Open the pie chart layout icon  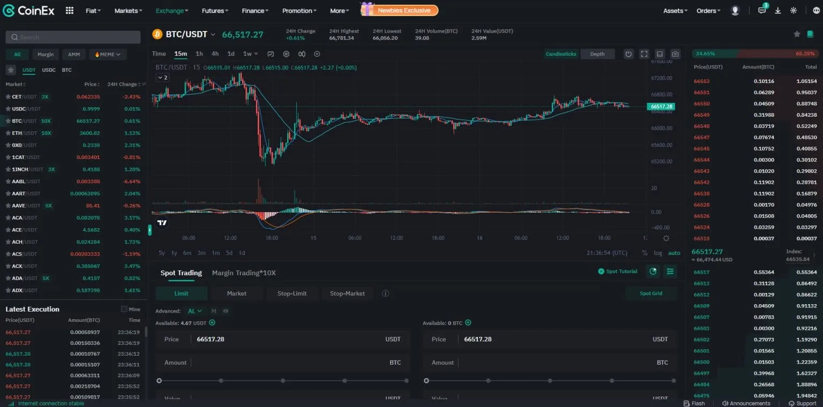653,272
